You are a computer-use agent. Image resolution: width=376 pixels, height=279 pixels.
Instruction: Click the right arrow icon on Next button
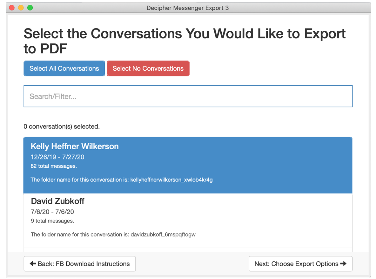coord(343,264)
